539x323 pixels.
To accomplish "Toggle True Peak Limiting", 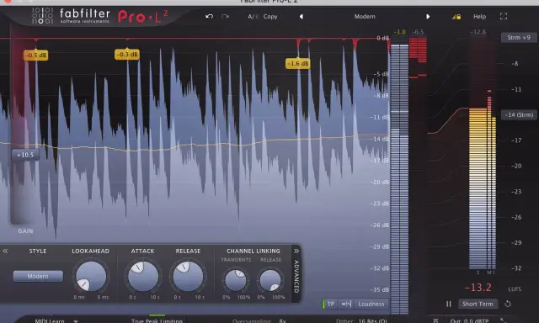I will click(157, 320).
